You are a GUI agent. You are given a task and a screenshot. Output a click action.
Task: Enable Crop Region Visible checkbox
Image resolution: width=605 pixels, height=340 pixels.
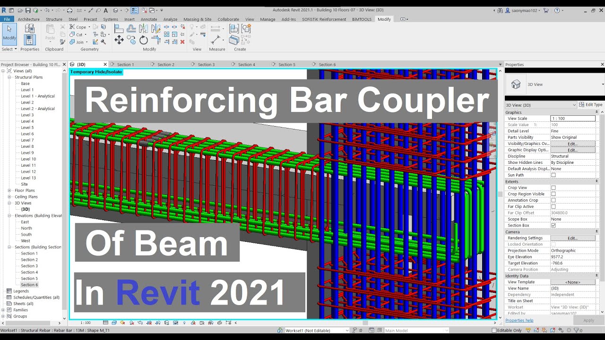coord(553,194)
